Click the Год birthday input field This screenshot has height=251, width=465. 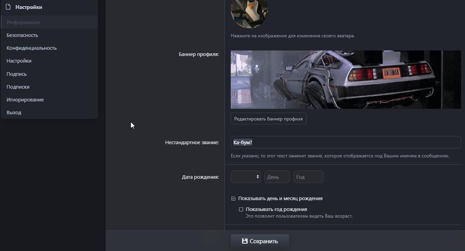308,177
